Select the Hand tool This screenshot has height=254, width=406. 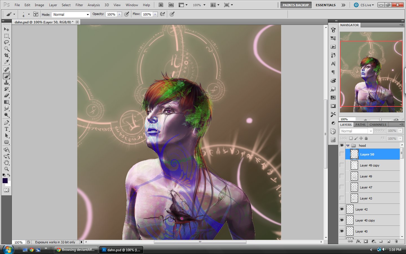pyautogui.click(x=6, y=163)
